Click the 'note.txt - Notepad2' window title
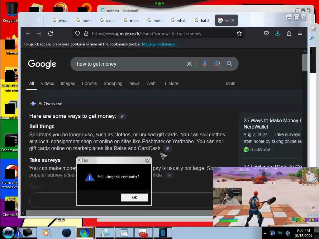The image size is (319, 239). click(x=123, y=11)
